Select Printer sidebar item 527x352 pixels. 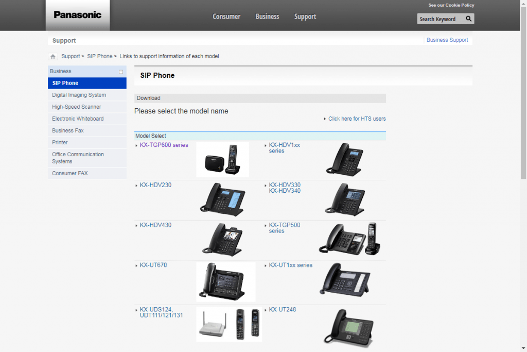(x=87, y=142)
